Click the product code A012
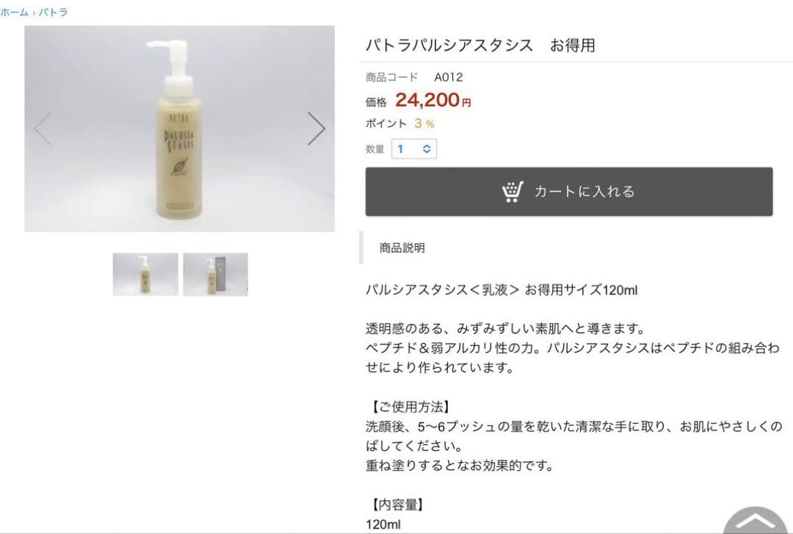Image resolution: width=793 pixels, height=534 pixels. point(449,77)
